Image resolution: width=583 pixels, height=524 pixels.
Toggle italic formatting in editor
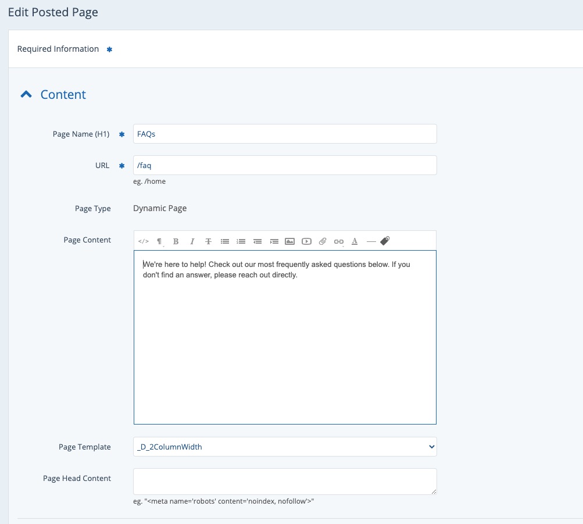192,241
